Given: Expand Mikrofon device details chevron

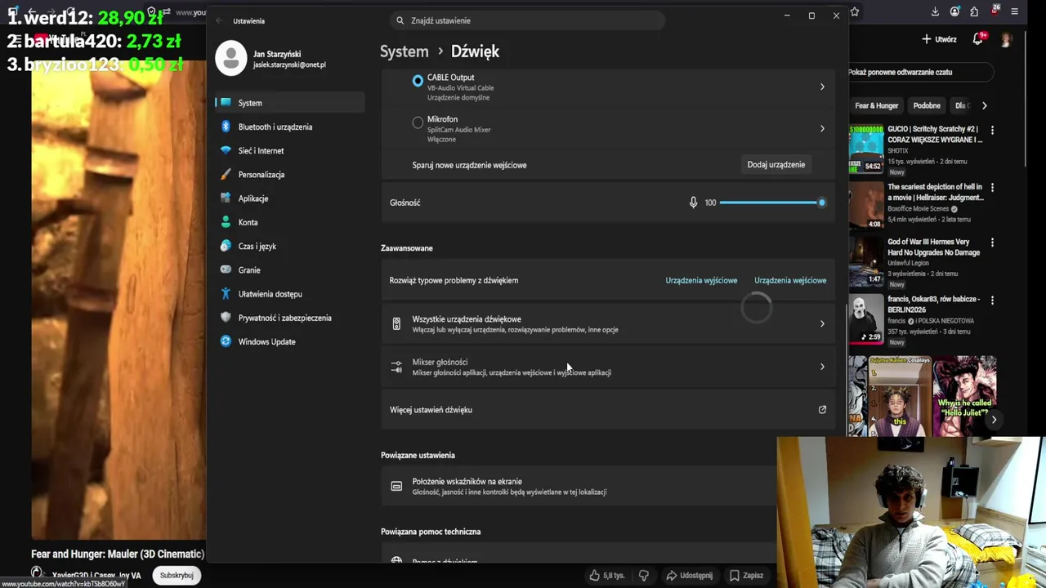Looking at the screenshot, I should (822, 128).
